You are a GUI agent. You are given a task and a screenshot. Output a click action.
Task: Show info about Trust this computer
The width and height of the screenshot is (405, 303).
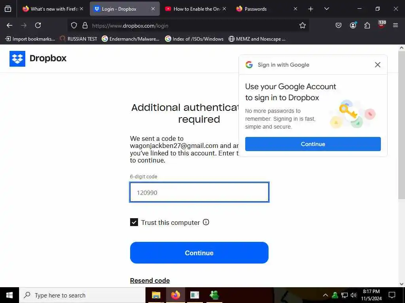(x=206, y=222)
